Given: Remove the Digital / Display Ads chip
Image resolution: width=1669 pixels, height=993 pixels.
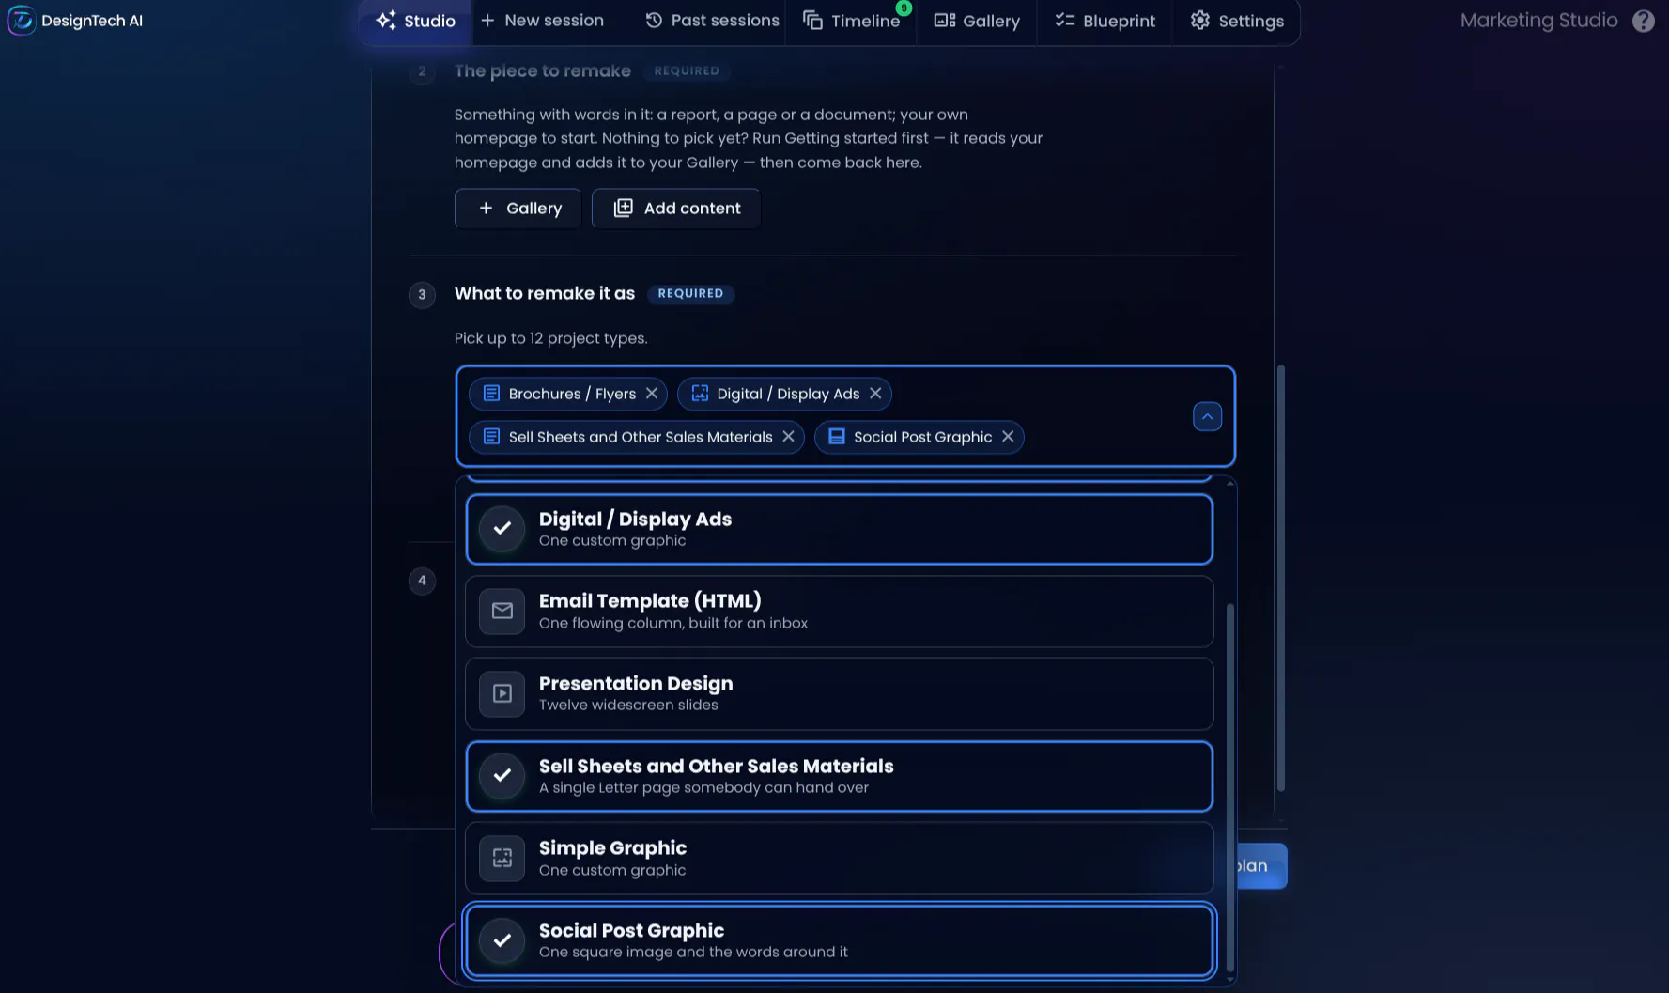Looking at the screenshot, I should pos(875,394).
